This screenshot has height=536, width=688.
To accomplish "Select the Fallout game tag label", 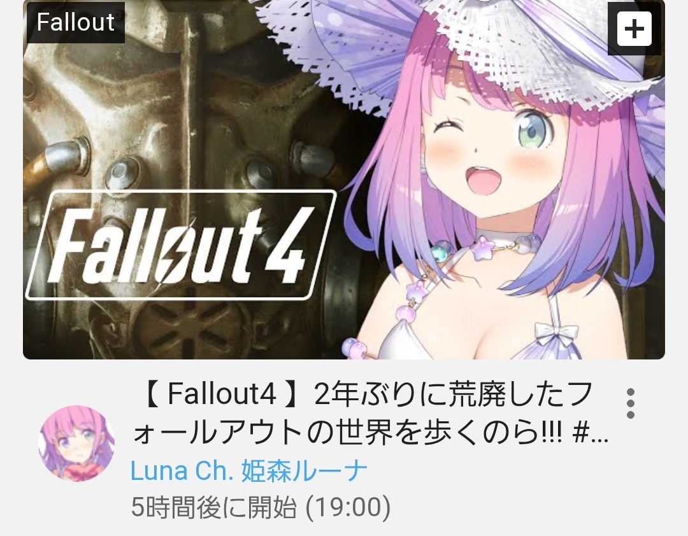I will (76, 22).
